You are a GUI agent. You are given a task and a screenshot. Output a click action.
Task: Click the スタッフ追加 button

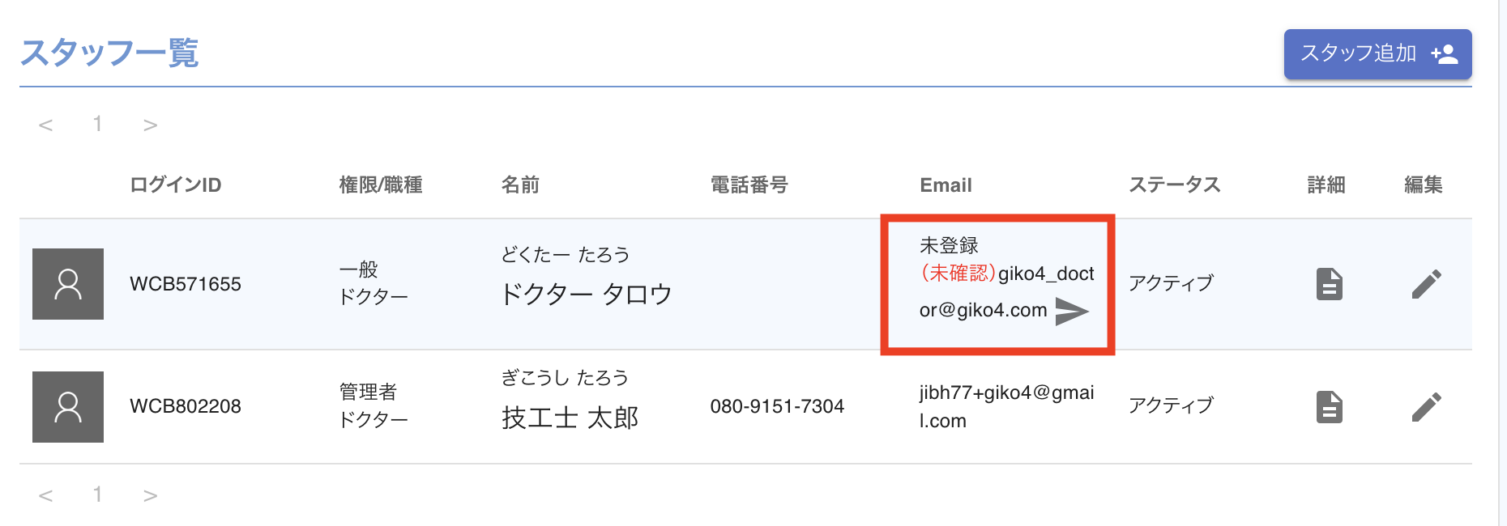pos(1377,54)
